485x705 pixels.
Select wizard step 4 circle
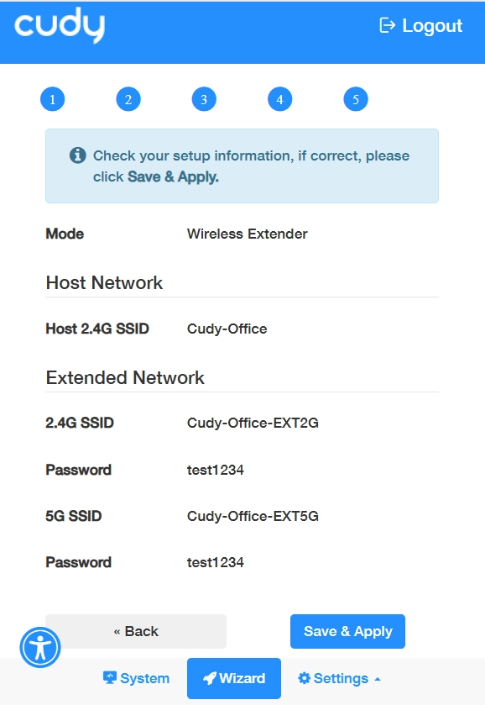coord(279,99)
